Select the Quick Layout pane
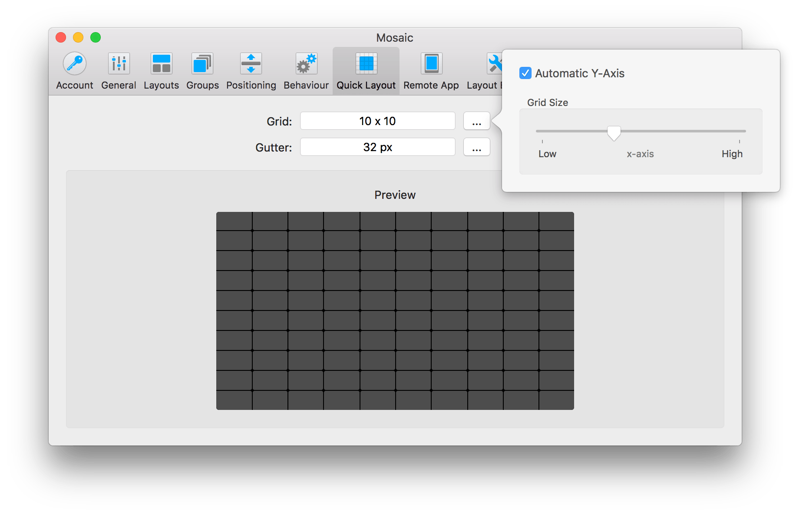 click(x=366, y=71)
